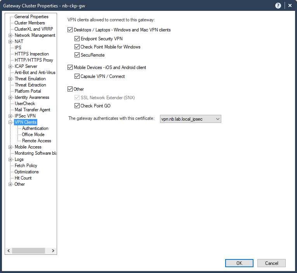Open the Network Management page

(35, 35)
